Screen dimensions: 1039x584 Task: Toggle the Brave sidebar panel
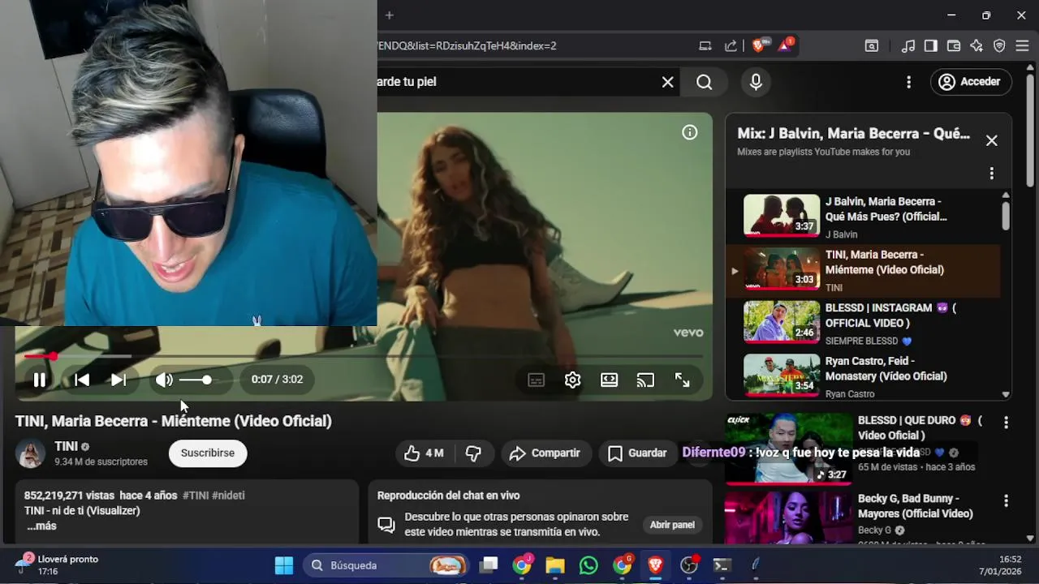(931, 46)
